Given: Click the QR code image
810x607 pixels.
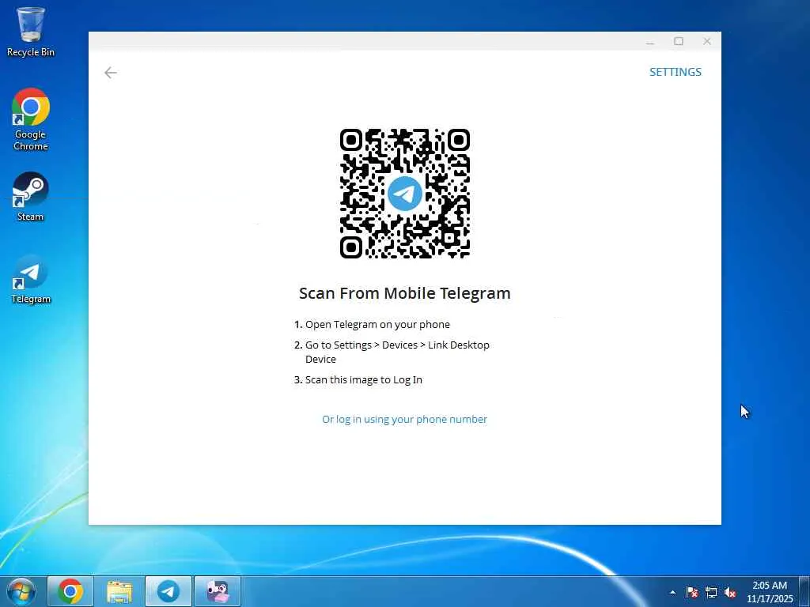Looking at the screenshot, I should point(405,194).
